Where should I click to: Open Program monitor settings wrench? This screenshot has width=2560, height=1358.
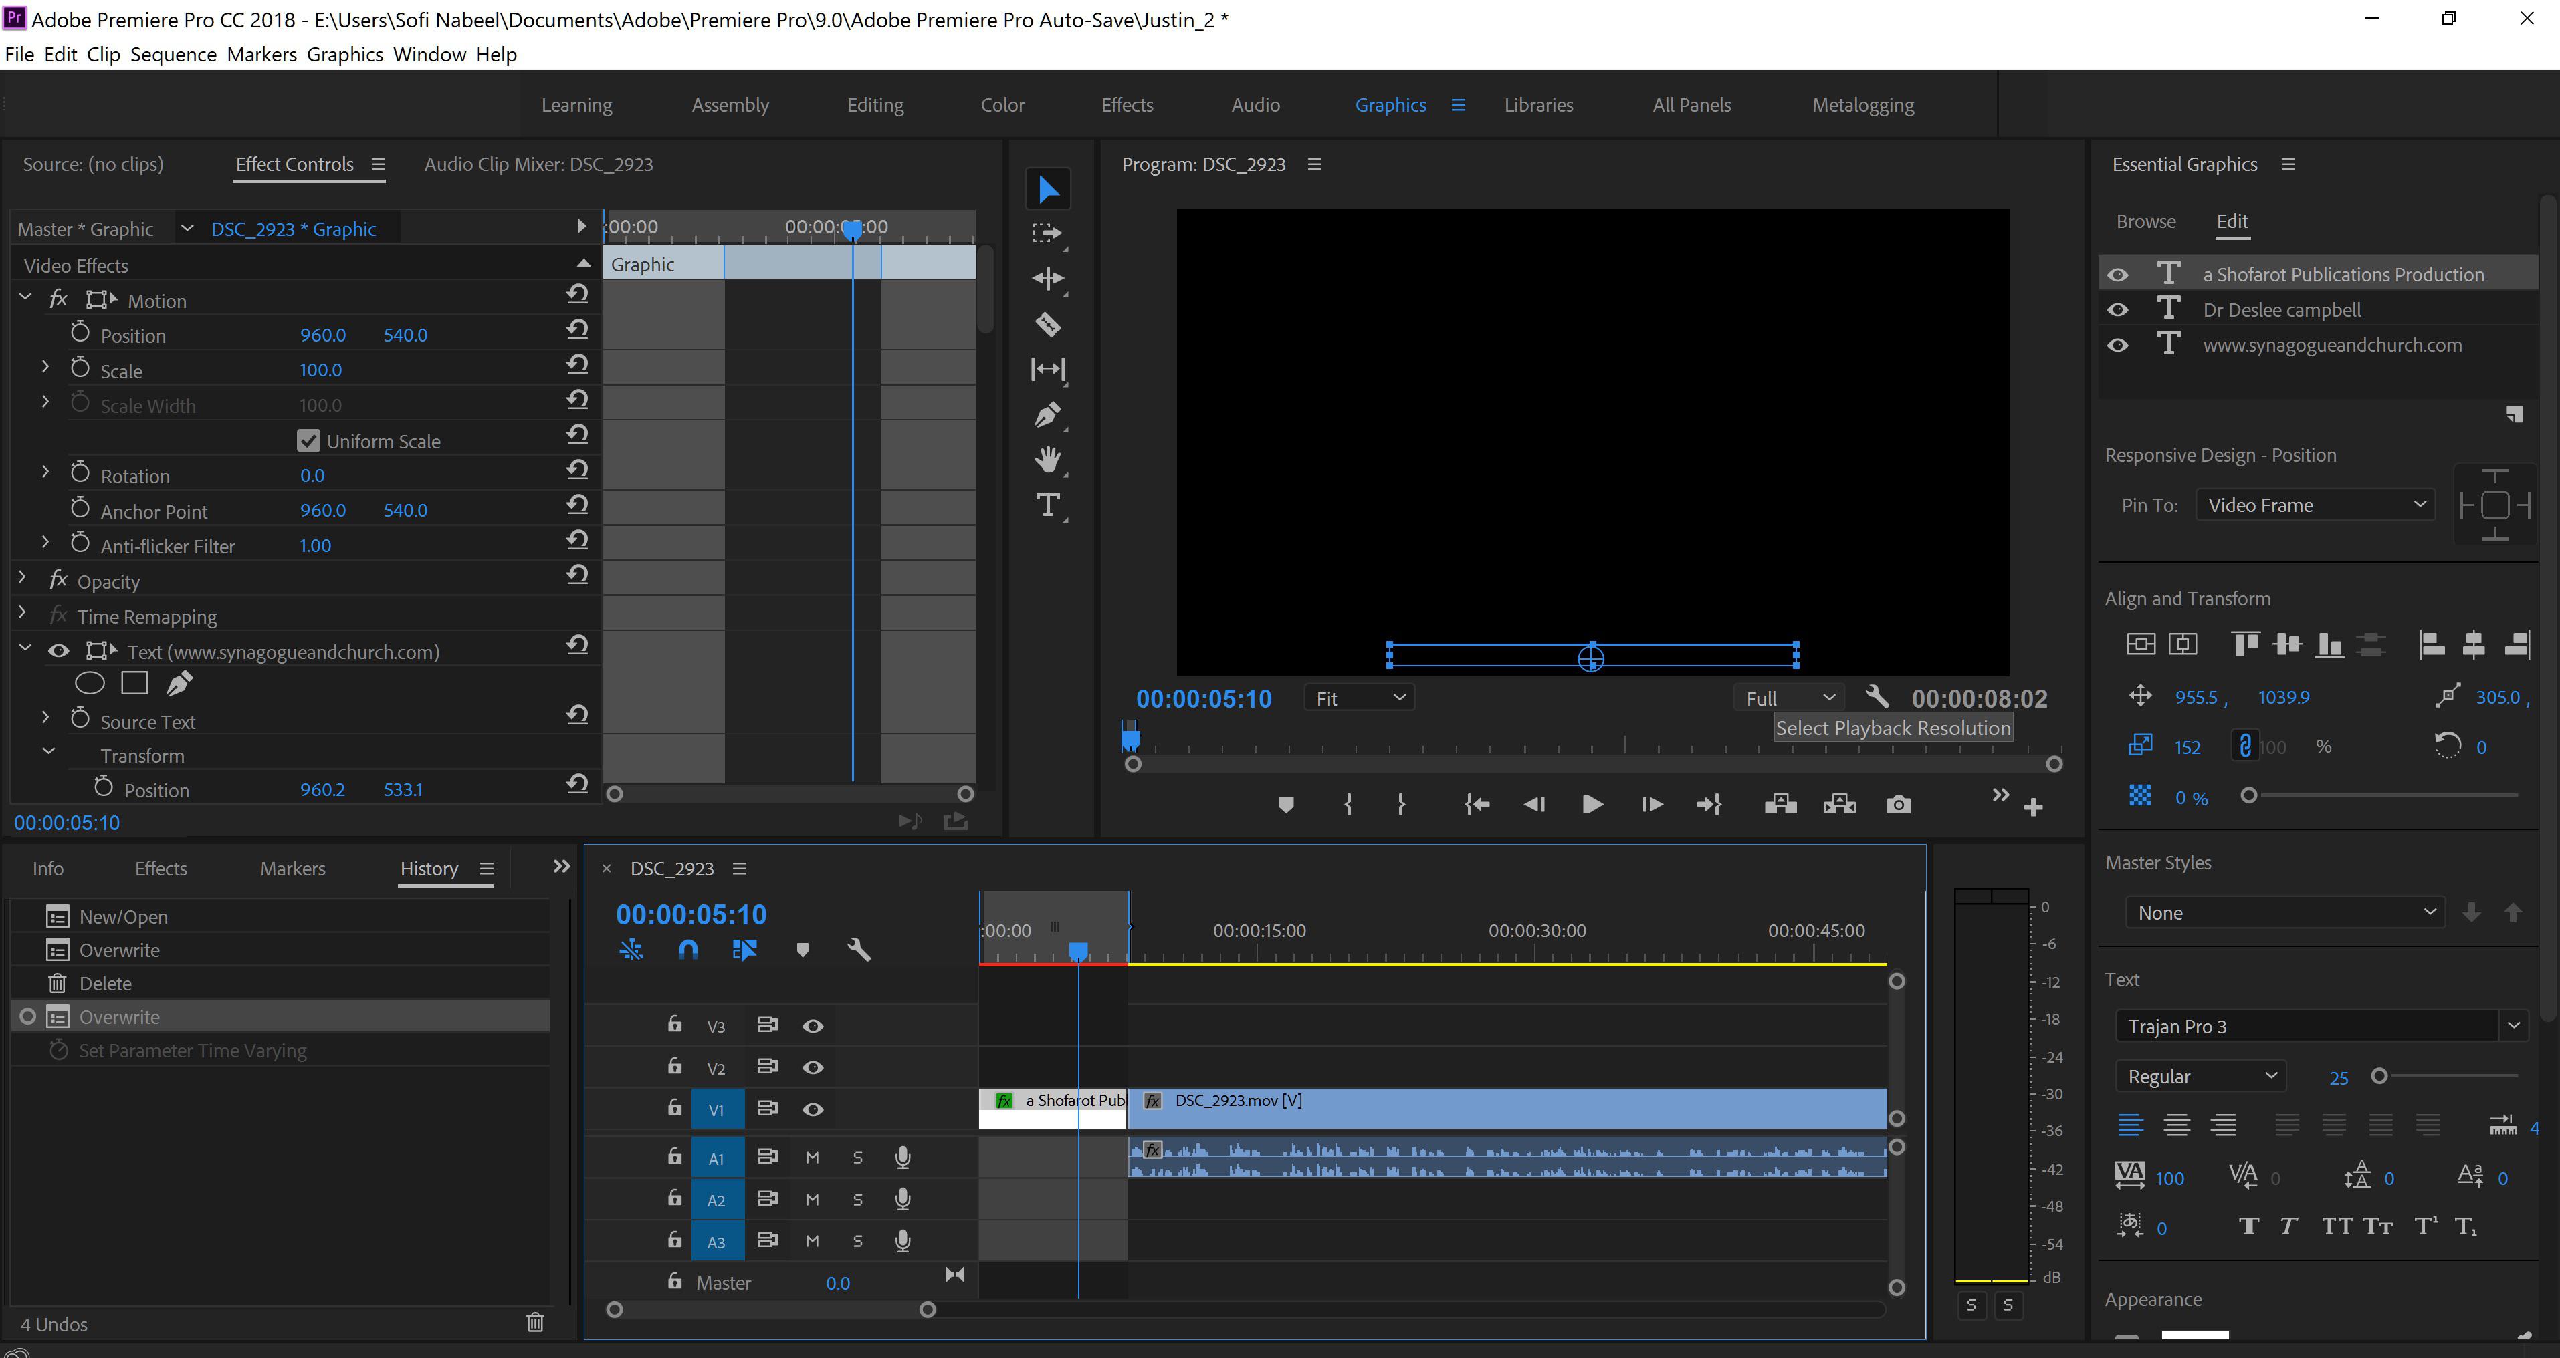1877,697
